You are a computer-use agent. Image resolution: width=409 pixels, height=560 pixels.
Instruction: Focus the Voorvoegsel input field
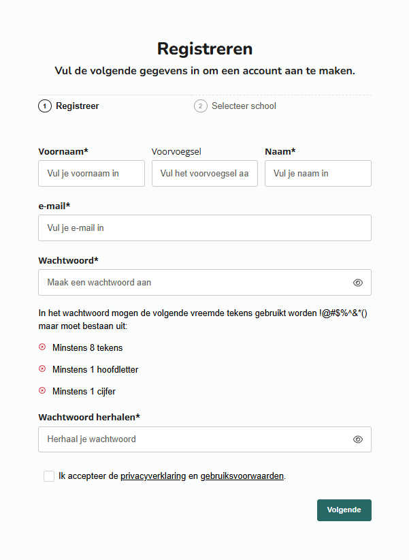tap(204, 174)
